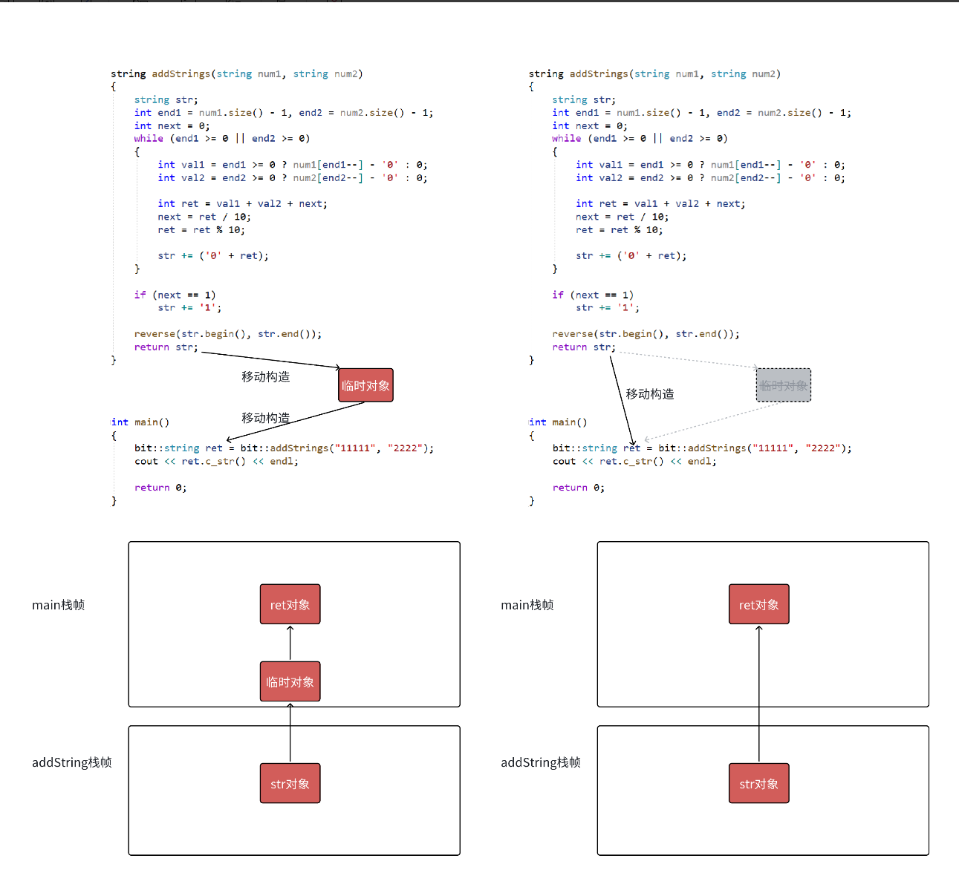Select the addString栈帧 label of the right diagram

[x=541, y=762]
